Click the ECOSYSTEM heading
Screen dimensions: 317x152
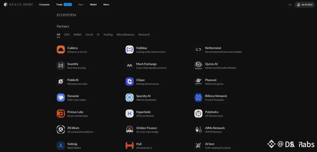tap(66, 15)
